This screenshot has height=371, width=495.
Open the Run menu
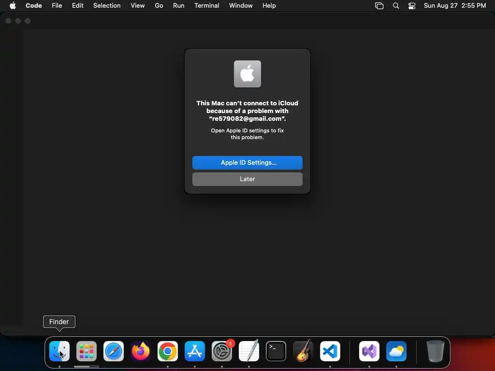[179, 5]
